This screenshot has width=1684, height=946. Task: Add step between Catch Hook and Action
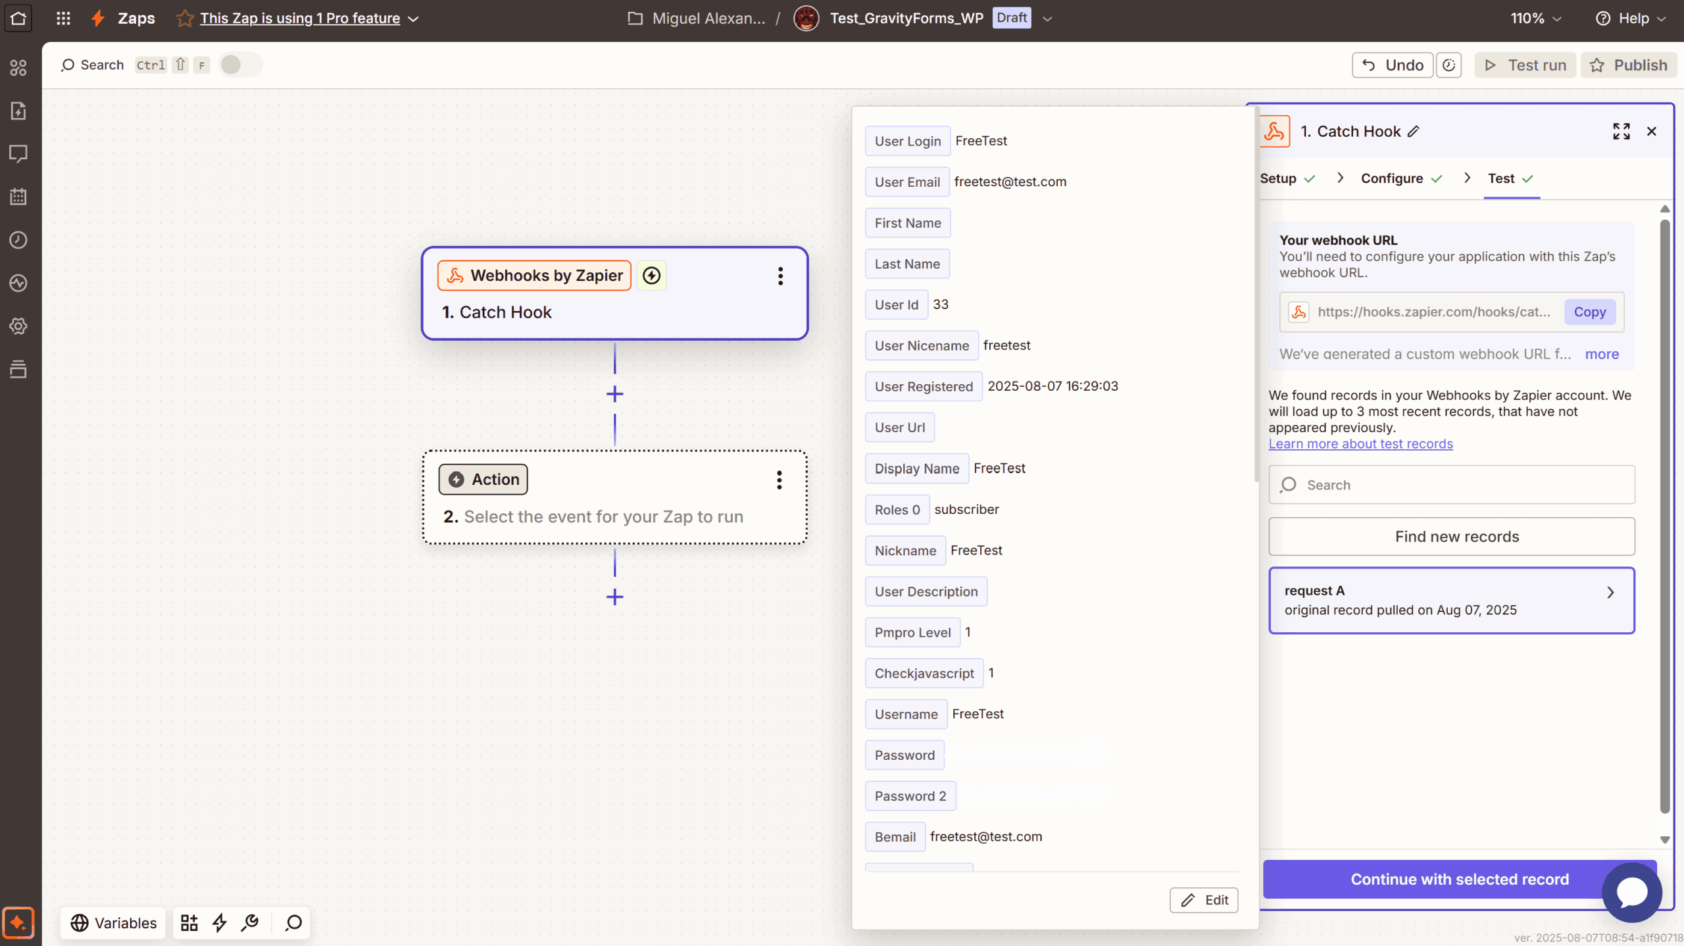(x=614, y=394)
